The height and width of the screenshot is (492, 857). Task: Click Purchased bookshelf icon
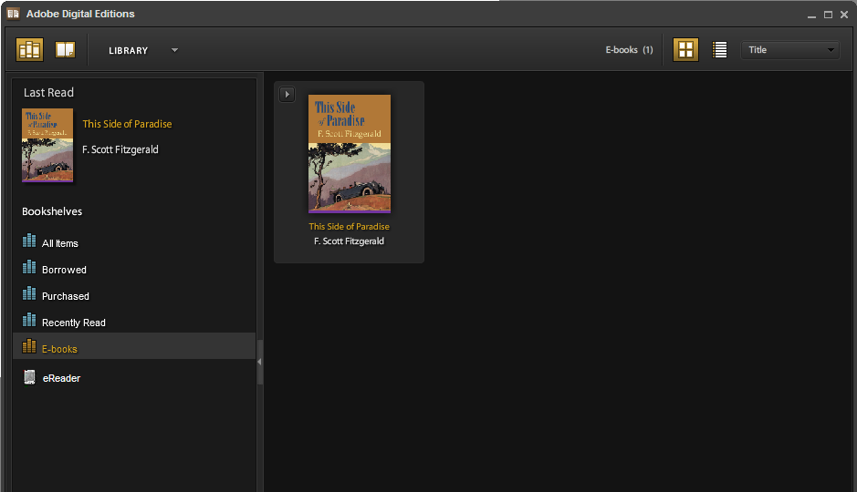29,293
